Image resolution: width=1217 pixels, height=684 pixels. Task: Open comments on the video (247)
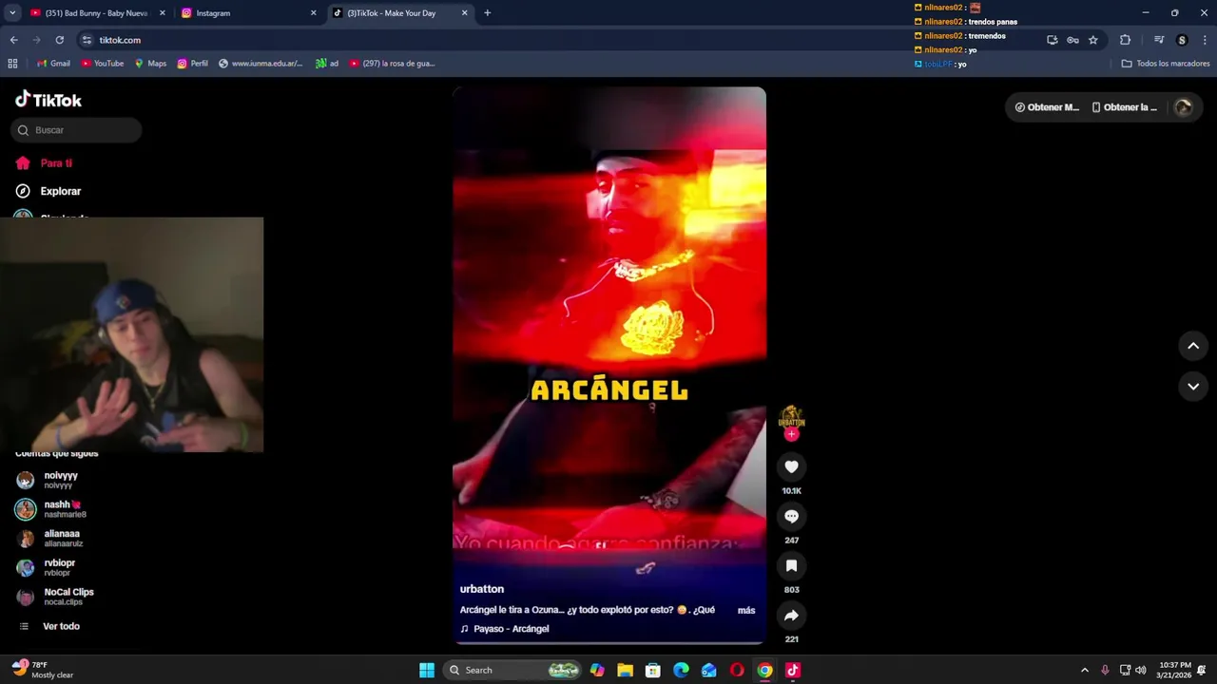tap(791, 516)
